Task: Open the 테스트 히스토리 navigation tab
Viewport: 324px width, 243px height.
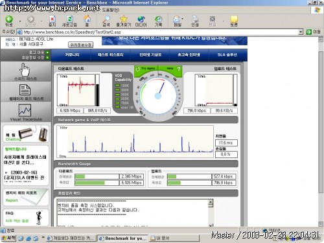Action: coord(110,55)
